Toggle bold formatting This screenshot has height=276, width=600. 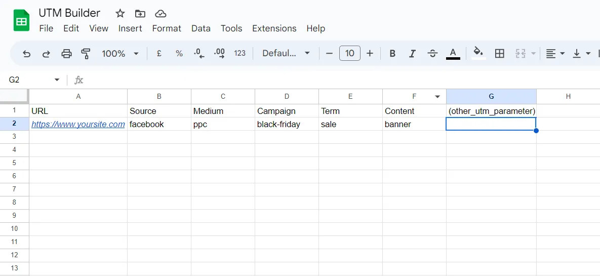[392, 54]
